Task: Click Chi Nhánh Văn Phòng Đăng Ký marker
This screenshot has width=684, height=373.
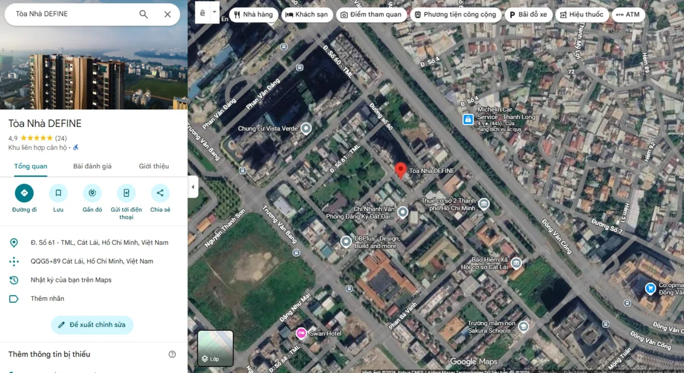Action: 402,212
